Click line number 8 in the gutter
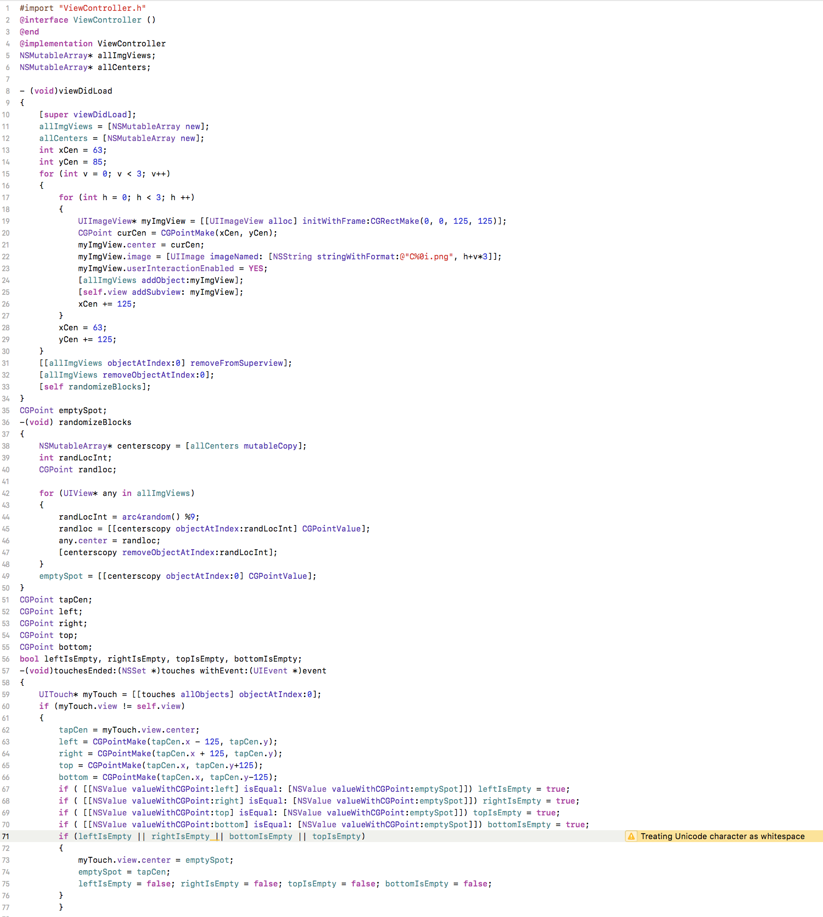The image size is (823, 917). tap(8, 91)
